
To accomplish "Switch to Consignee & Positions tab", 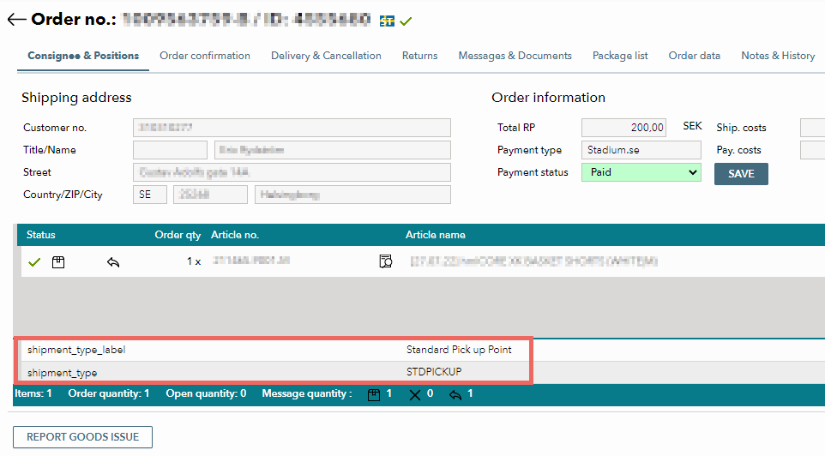I will point(83,56).
